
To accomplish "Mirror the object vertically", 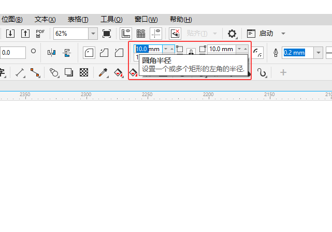I will click(x=67, y=52).
